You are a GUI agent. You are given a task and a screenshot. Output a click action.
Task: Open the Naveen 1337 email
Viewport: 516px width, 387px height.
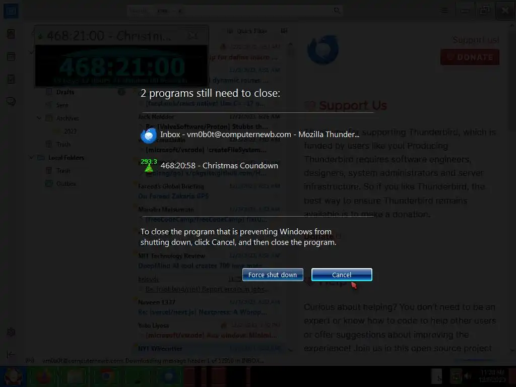(209, 307)
